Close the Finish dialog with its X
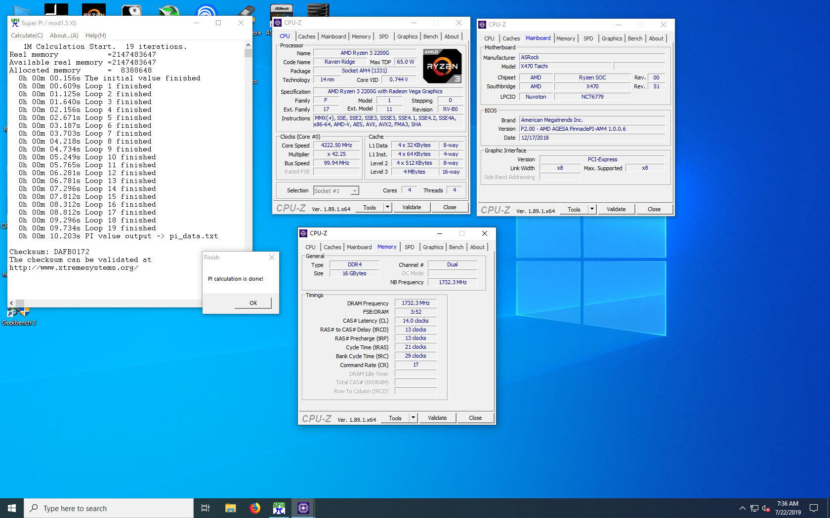830x518 pixels. click(272, 258)
